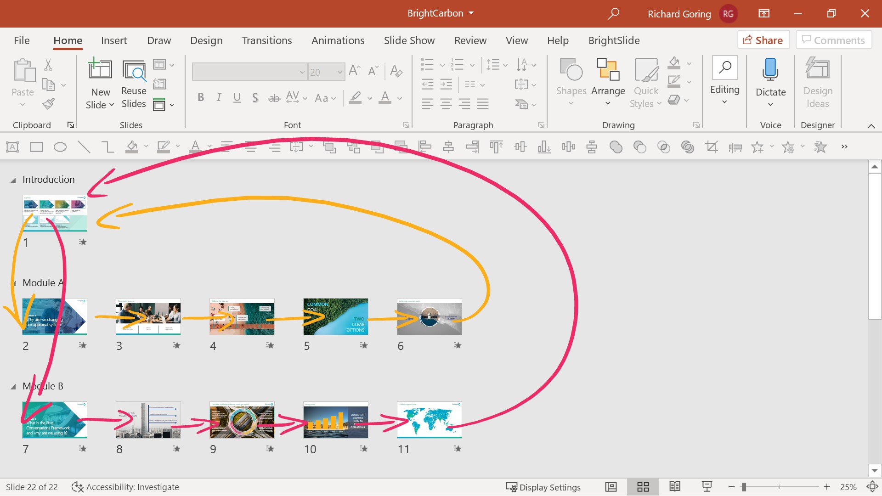
Task: Collapse the Module B section
Action: 13,387
